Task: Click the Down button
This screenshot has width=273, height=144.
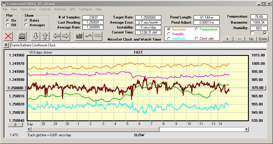Action: click(x=263, y=39)
